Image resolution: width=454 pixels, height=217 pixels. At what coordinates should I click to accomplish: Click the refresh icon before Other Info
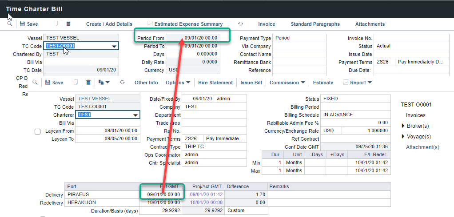coord(122,83)
